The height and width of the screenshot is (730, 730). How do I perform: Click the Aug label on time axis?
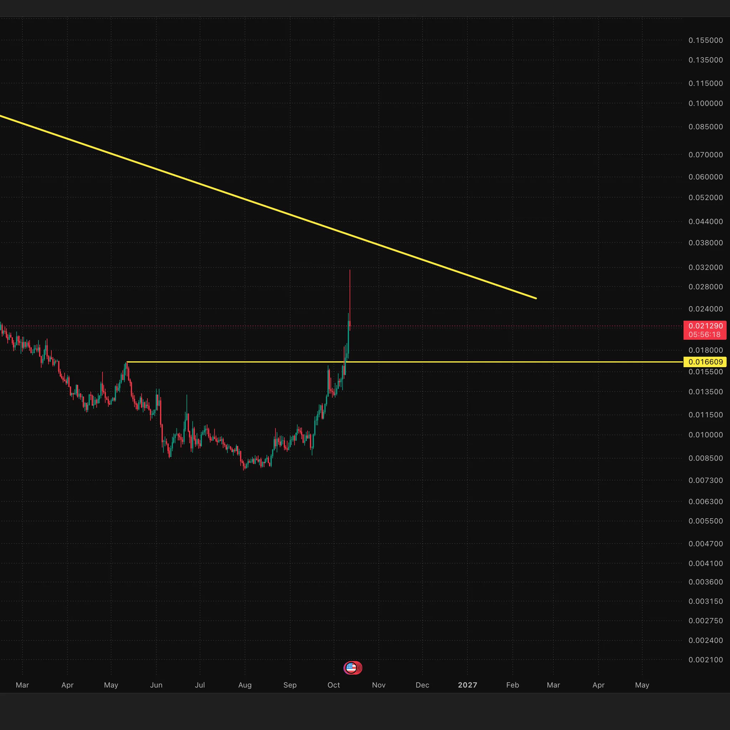245,685
